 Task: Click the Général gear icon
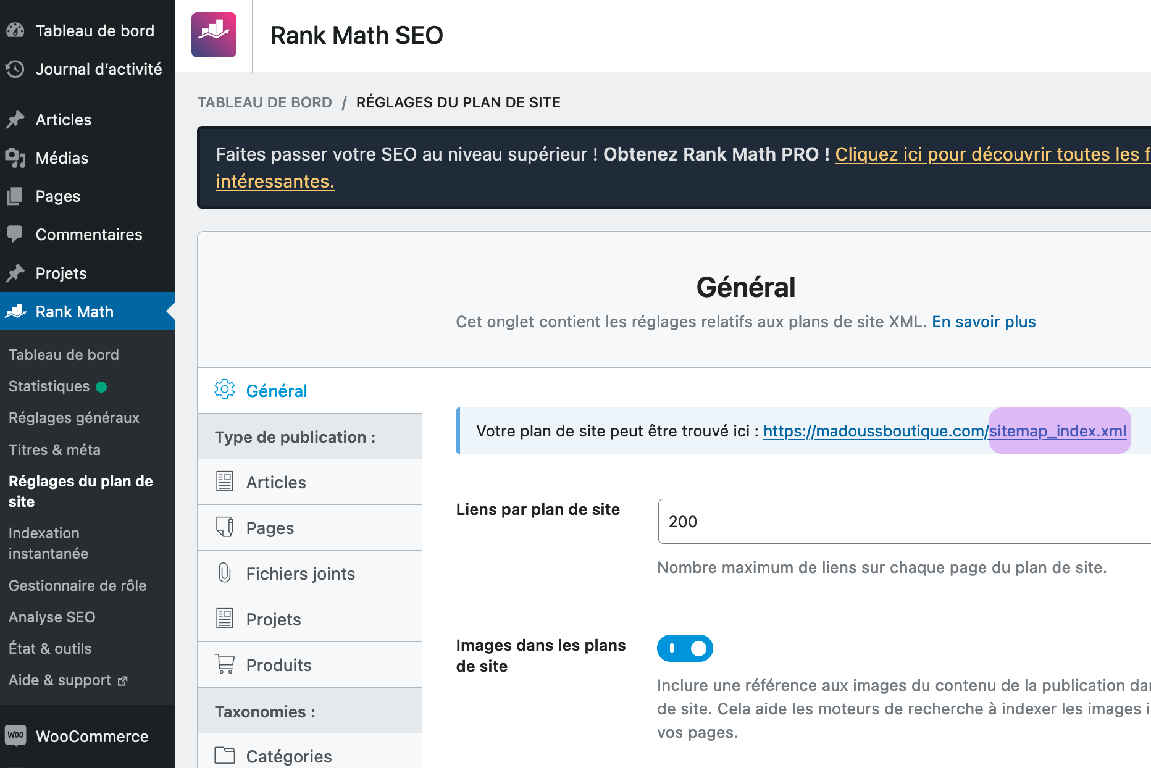[x=225, y=390]
